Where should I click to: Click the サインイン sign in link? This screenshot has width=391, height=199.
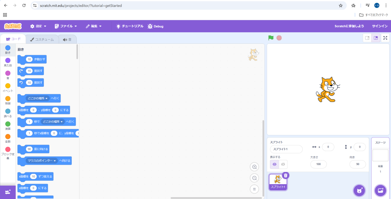click(x=380, y=26)
